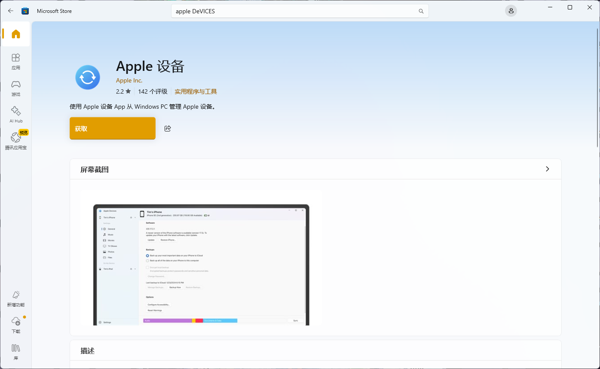The image size is (600, 369).
Task: Open the Microsoft Store home page
Action: [x=15, y=34]
